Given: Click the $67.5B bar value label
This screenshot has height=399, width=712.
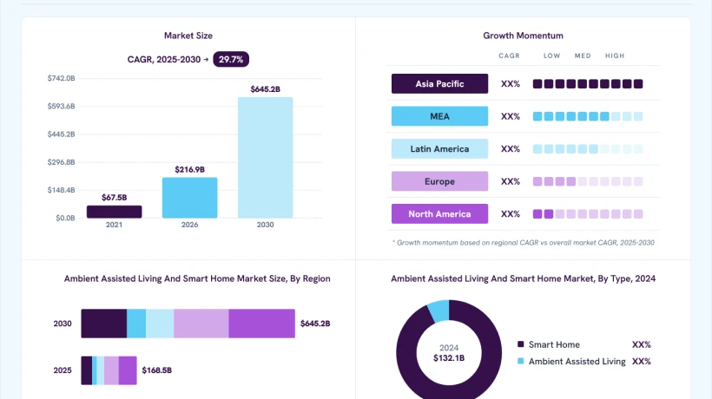Looking at the screenshot, I should click(x=115, y=198).
